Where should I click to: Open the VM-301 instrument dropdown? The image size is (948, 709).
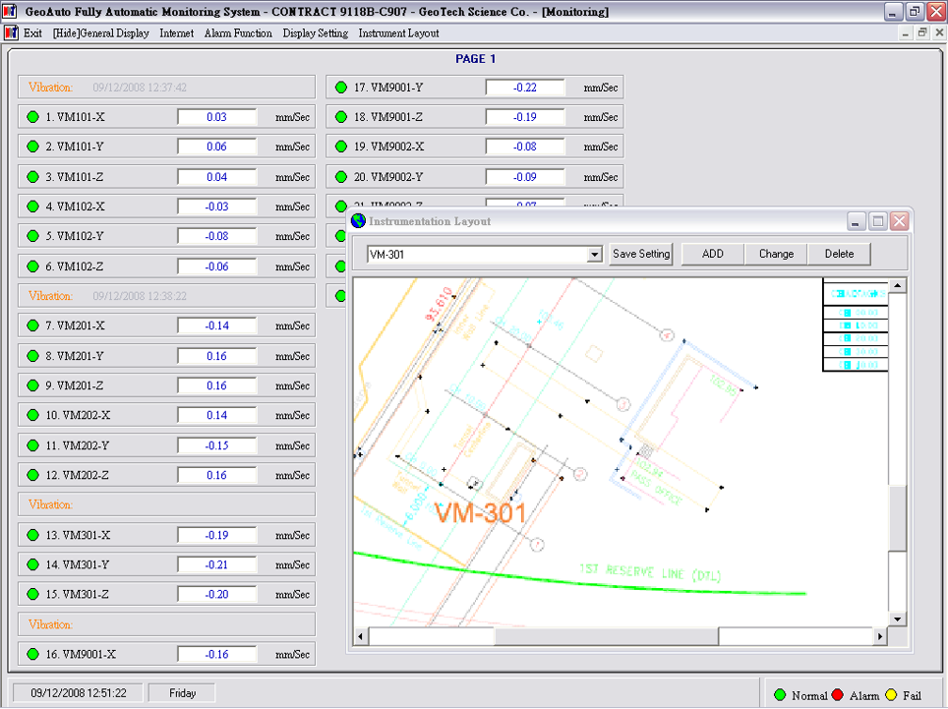(594, 255)
